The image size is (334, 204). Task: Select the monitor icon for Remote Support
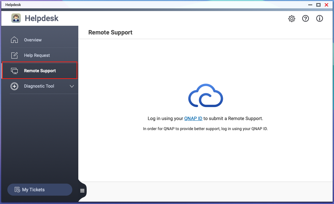pos(14,71)
